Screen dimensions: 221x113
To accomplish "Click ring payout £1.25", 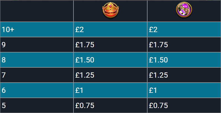I will tap(158, 75).
